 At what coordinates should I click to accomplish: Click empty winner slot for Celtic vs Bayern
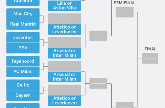coord(64,90)
